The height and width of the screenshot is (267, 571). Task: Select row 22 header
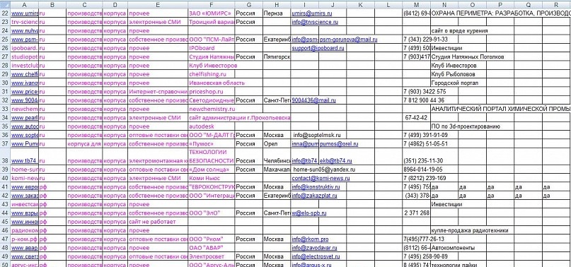5,13
